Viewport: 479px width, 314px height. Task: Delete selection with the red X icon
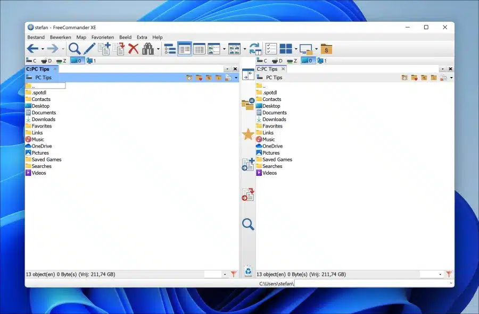133,49
